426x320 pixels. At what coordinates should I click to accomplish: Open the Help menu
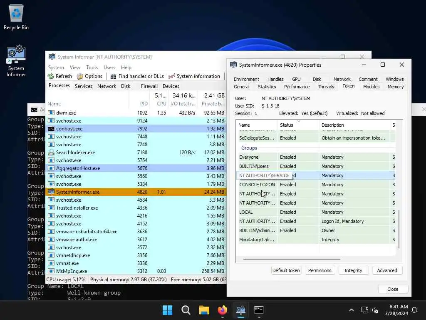[x=126, y=67]
